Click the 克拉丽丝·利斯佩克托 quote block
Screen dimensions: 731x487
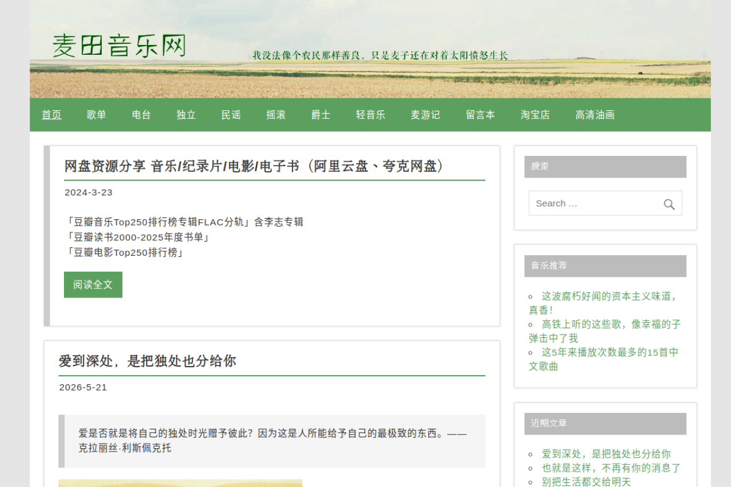pyautogui.click(x=272, y=441)
